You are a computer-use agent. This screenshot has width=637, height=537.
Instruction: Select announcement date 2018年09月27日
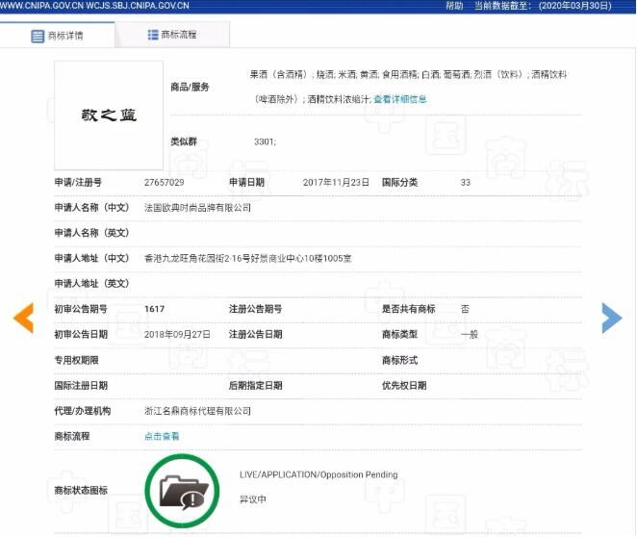pos(177,334)
